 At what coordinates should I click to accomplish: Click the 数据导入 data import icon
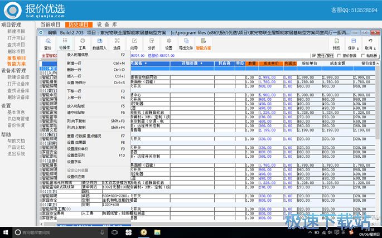(99, 43)
